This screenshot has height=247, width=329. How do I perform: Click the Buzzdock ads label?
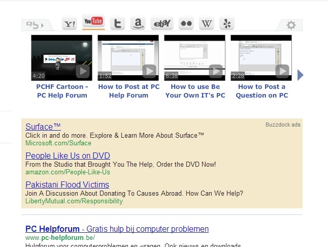coord(283,125)
